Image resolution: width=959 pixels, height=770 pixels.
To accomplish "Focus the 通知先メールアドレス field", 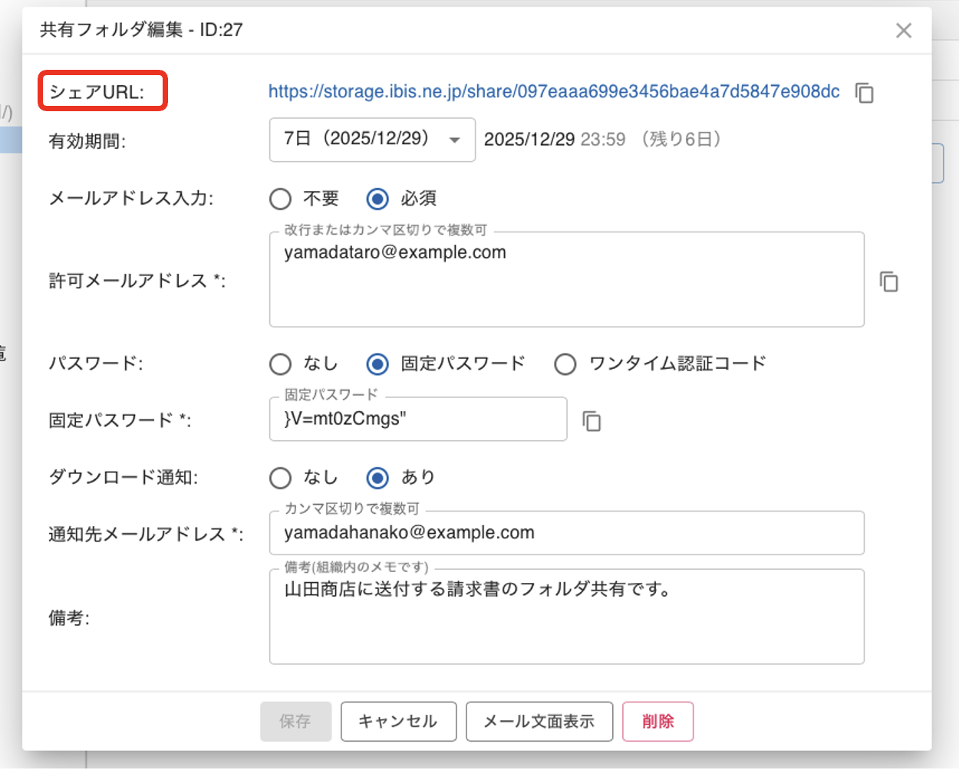I will (567, 532).
